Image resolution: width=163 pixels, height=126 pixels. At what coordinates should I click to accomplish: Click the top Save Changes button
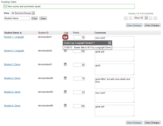pos(134,25)
